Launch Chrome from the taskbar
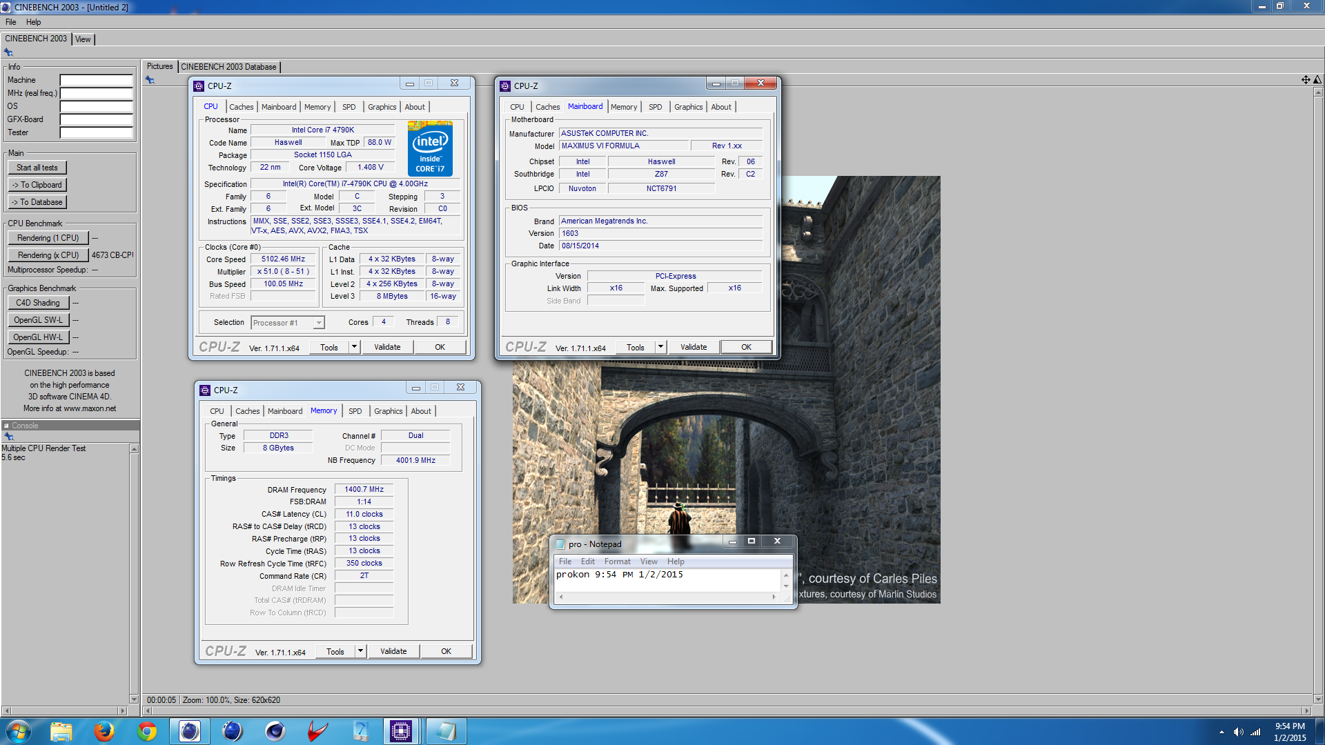 coord(147,731)
